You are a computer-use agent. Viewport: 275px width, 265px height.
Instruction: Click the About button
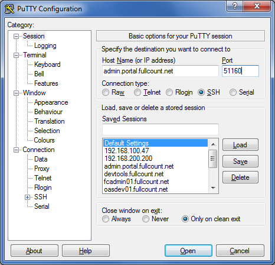click(34, 251)
